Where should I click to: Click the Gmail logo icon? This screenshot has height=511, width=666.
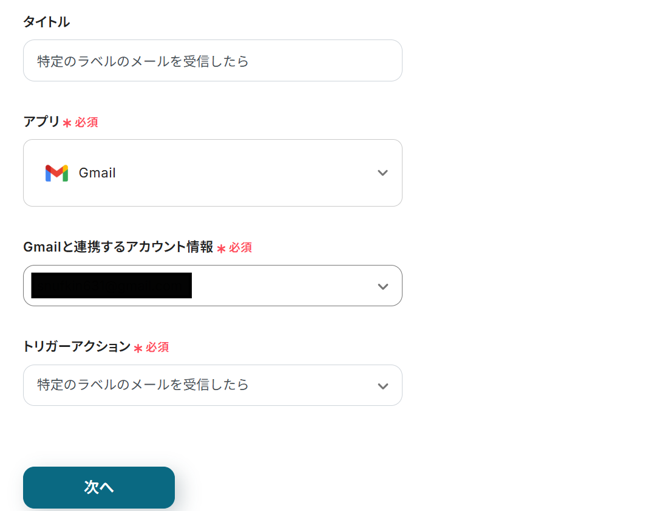56,173
